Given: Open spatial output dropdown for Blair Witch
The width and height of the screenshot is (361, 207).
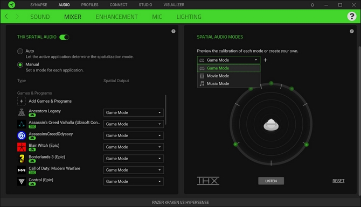Looking at the screenshot, I should 134,147.
